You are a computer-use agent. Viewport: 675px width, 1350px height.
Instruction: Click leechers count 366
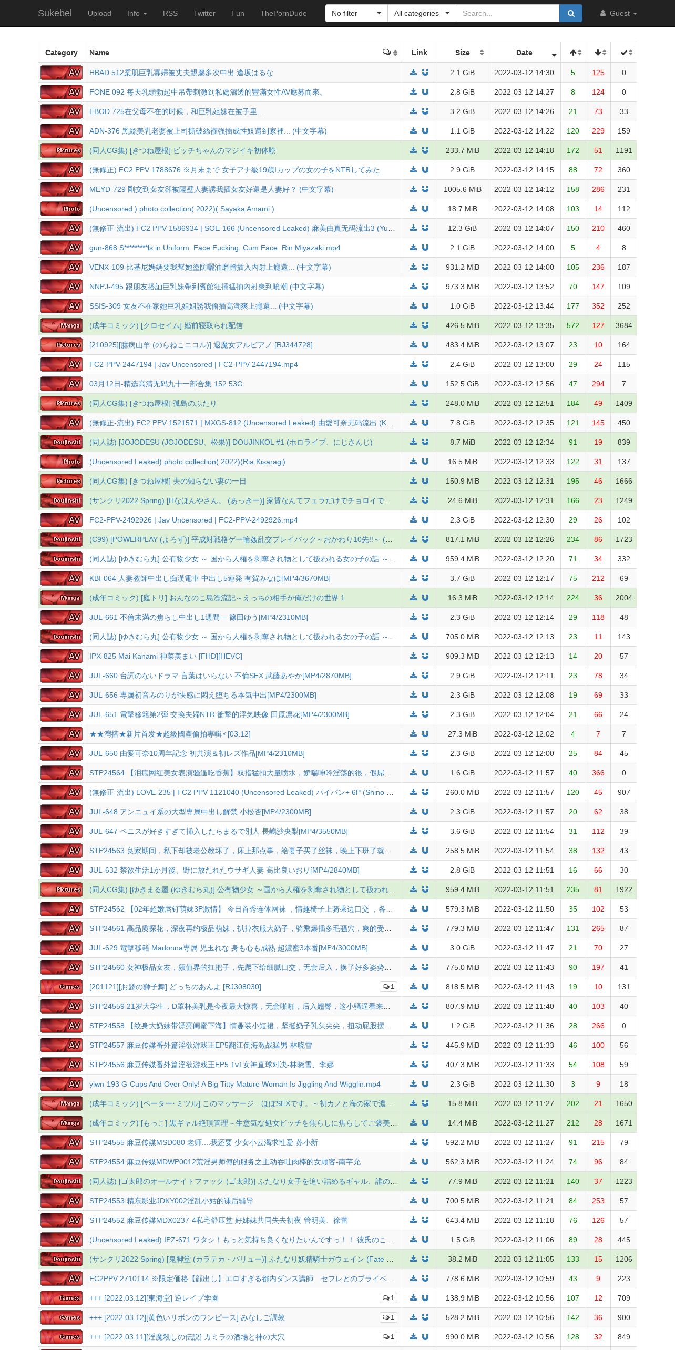pyautogui.click(x=598, y=773)
